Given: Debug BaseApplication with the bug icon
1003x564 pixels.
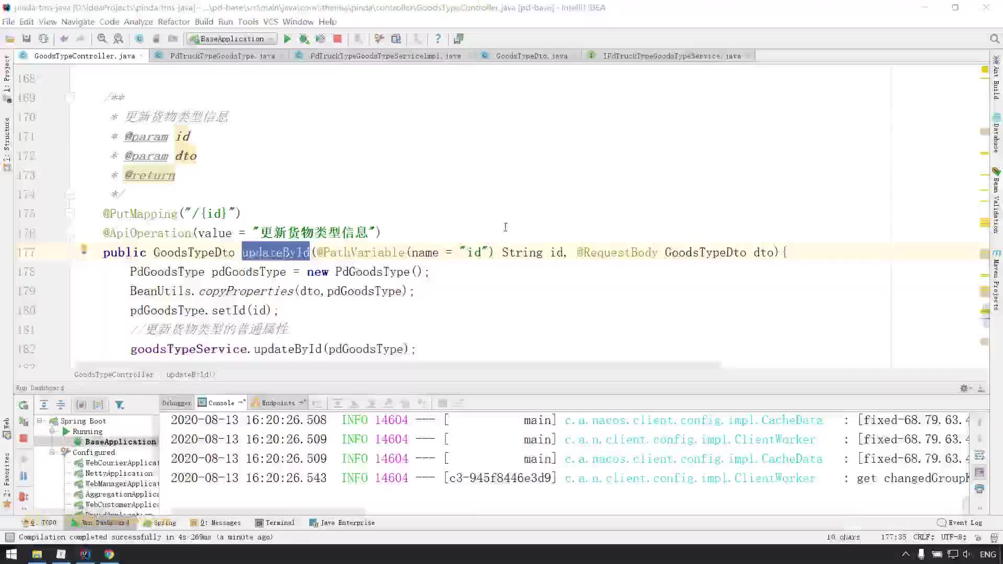Looking at the screenshot, I should 304,39.
